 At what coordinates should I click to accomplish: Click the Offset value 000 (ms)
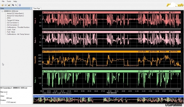pyautogui.click(x=9, y=98)
